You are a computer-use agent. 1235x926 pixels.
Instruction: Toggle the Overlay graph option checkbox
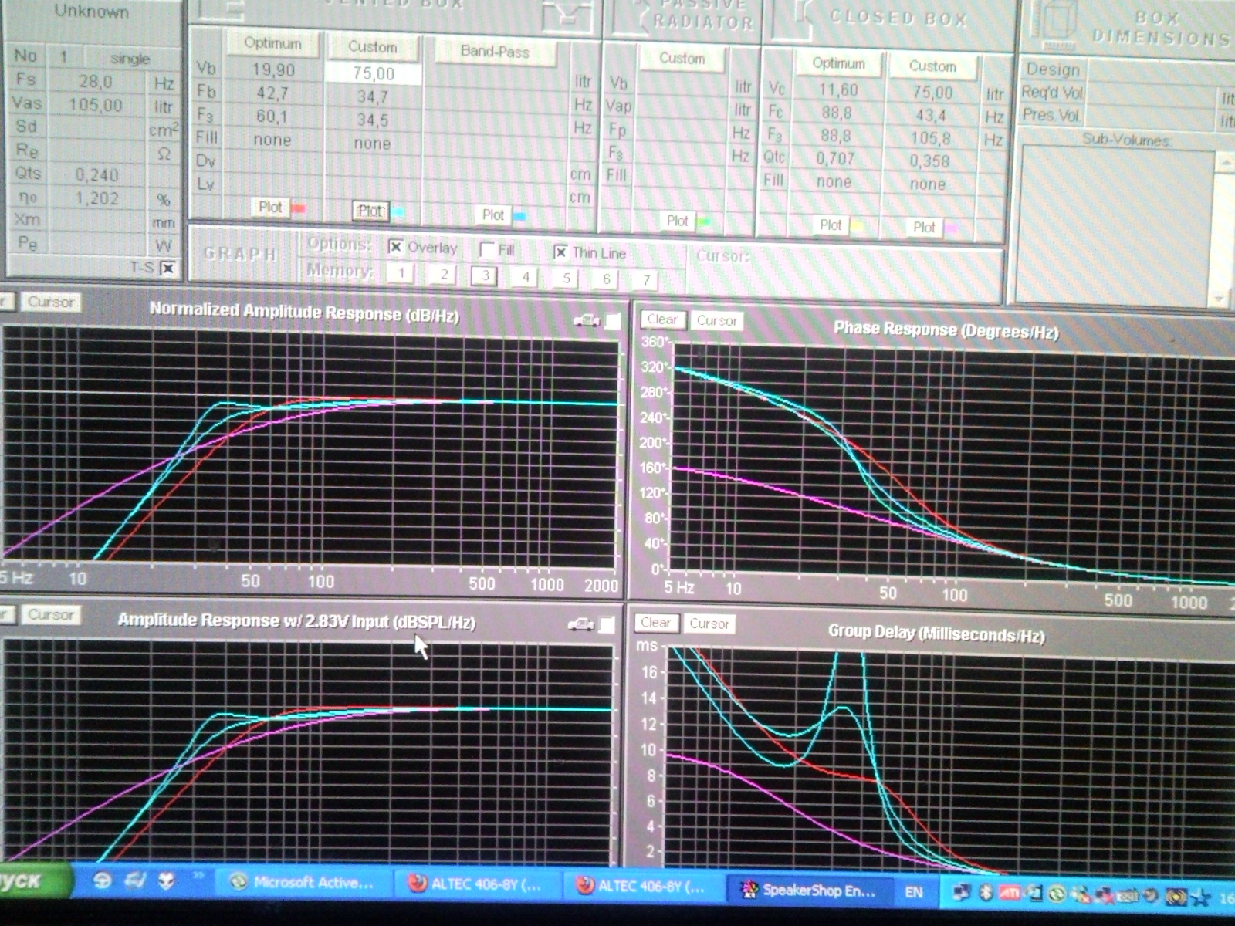click(x=395, y=247)
